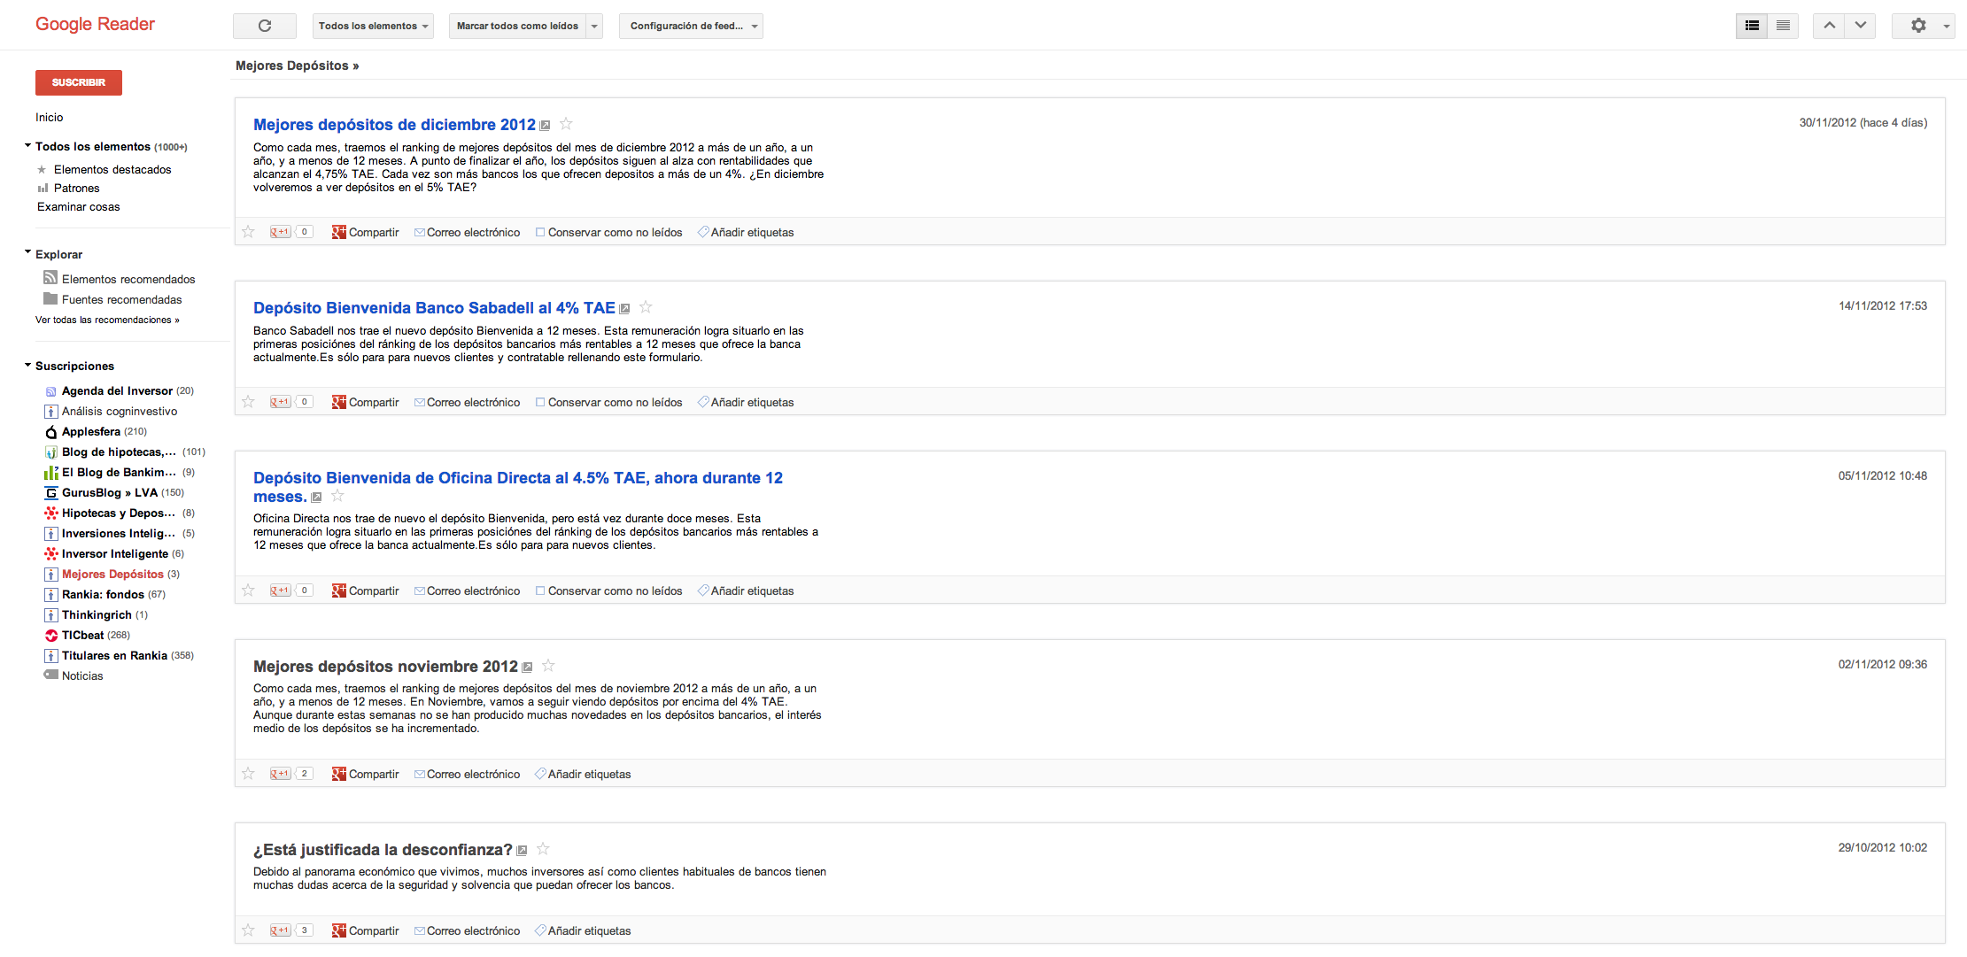This screenshot has height=957, width=1967.
Task: Click the red SUSCRIBIR button
Action: (x=79, y=82)
